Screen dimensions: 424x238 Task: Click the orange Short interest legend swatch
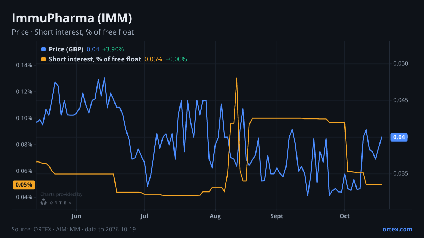pyautogui.click(x=43, y=59)
